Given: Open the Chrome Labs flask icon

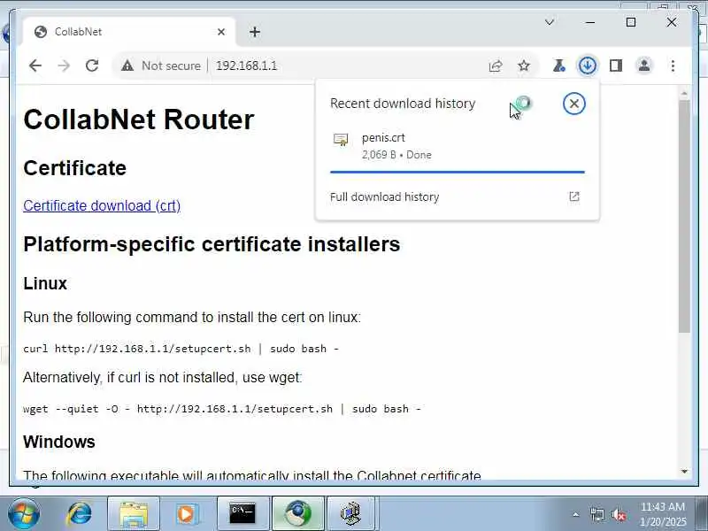Looking at the screenshot, I should click(559, 65).
